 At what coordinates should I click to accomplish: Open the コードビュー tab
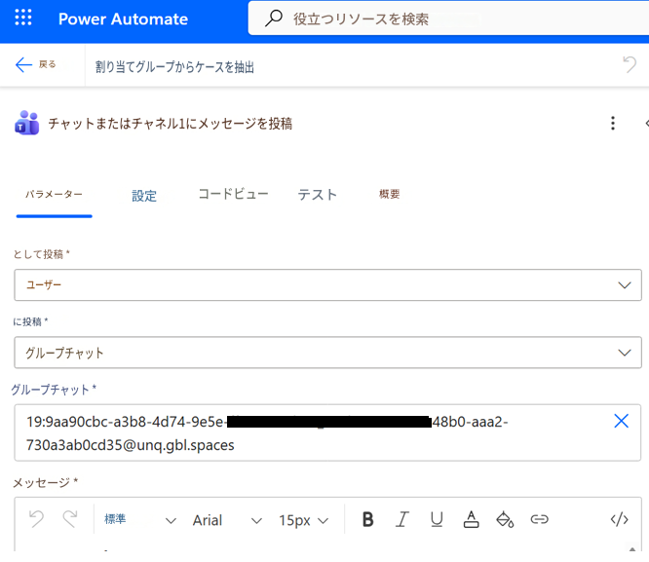click(234, 194)
